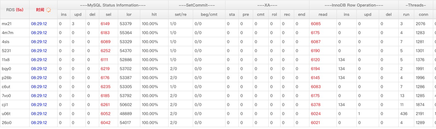Image resolution: width=436 pixels, height=129 pixels.
Task: Select the sel column header
Action: click(108, 14)
